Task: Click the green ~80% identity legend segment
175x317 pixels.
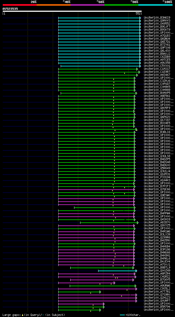Action: coord(121,5)
